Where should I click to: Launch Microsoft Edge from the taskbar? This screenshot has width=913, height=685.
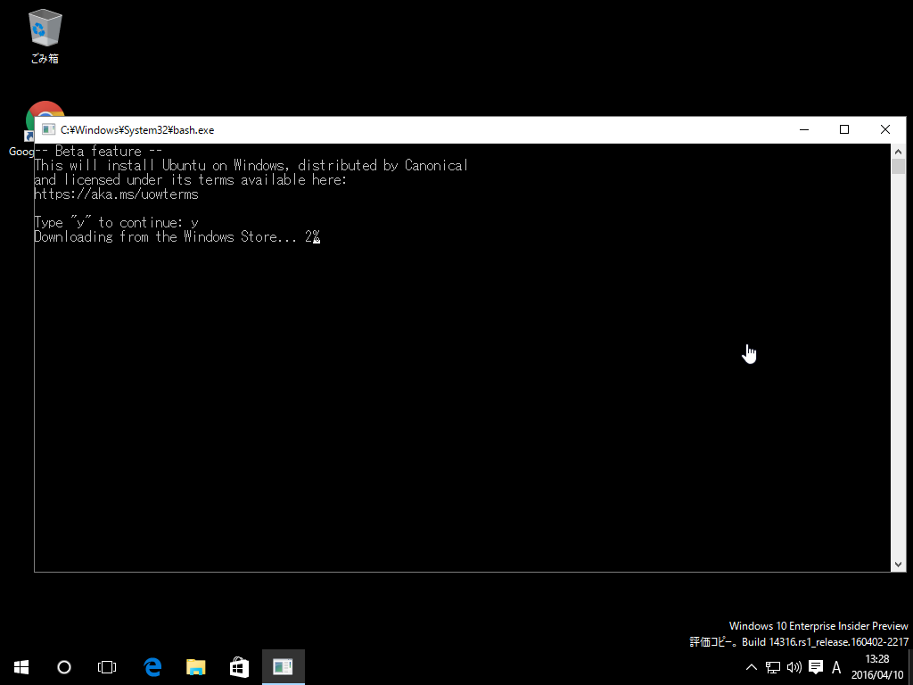tap(152, 667)
